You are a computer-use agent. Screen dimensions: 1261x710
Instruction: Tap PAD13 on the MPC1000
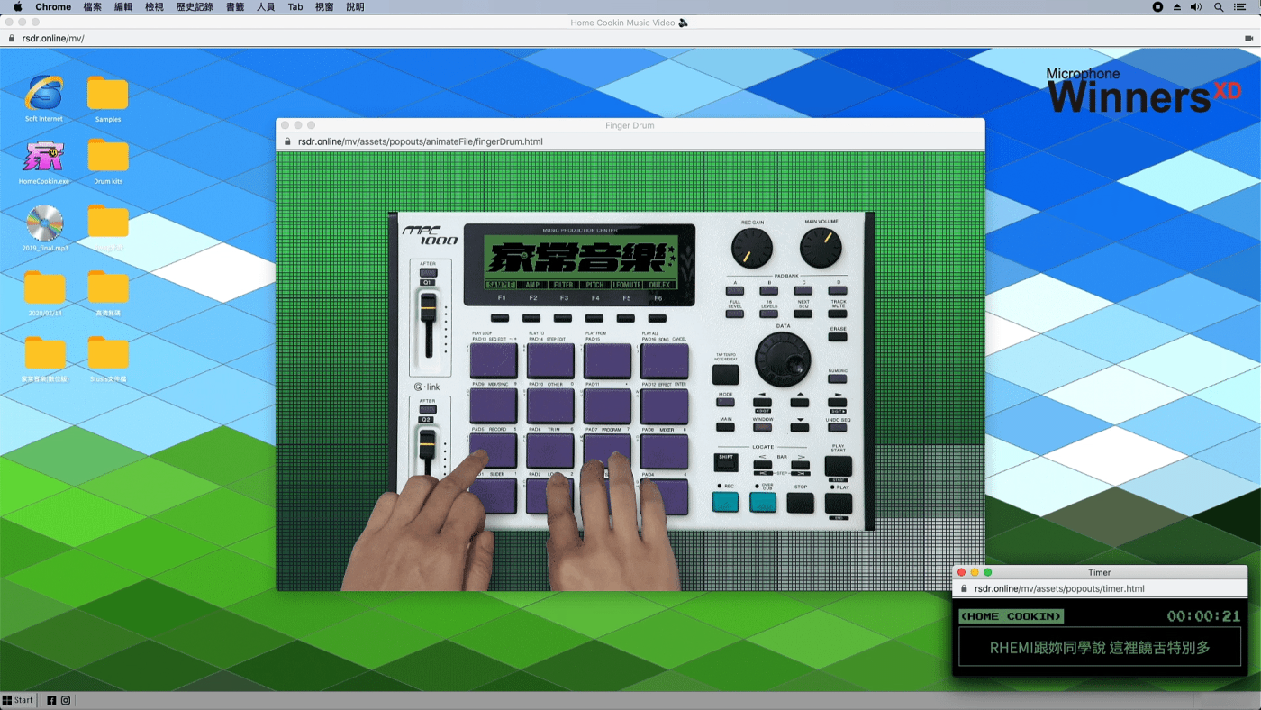[493, 360]
